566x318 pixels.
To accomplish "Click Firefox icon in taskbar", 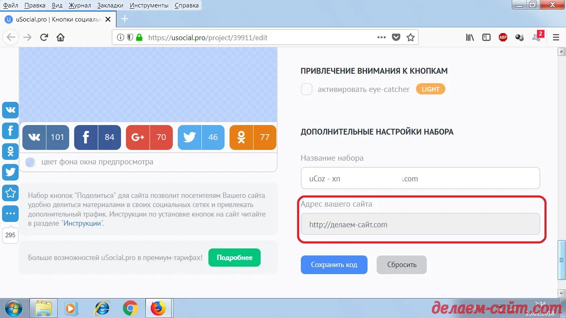I will [x=159, y=308].
